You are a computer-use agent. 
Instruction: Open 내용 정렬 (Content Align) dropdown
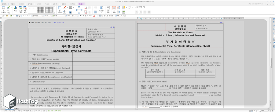pos(108,10)
